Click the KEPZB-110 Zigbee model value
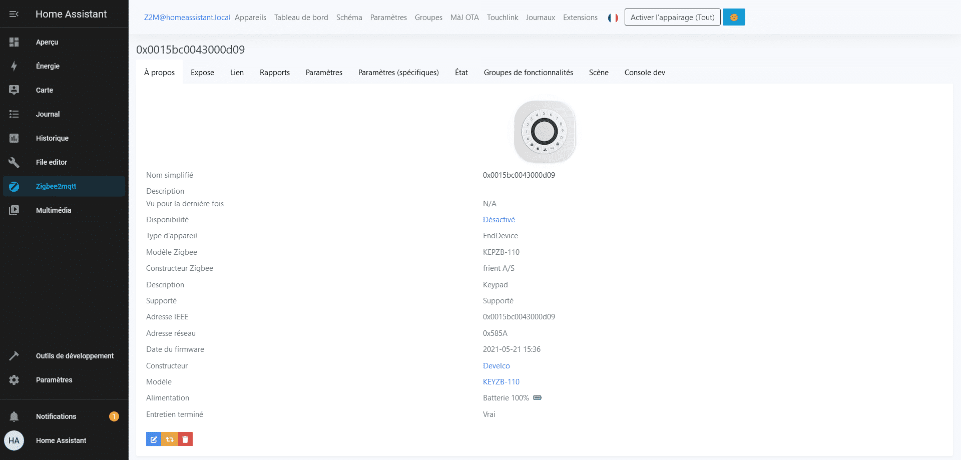The width and height of the screenshot is (961, 460). click(501, 252)
